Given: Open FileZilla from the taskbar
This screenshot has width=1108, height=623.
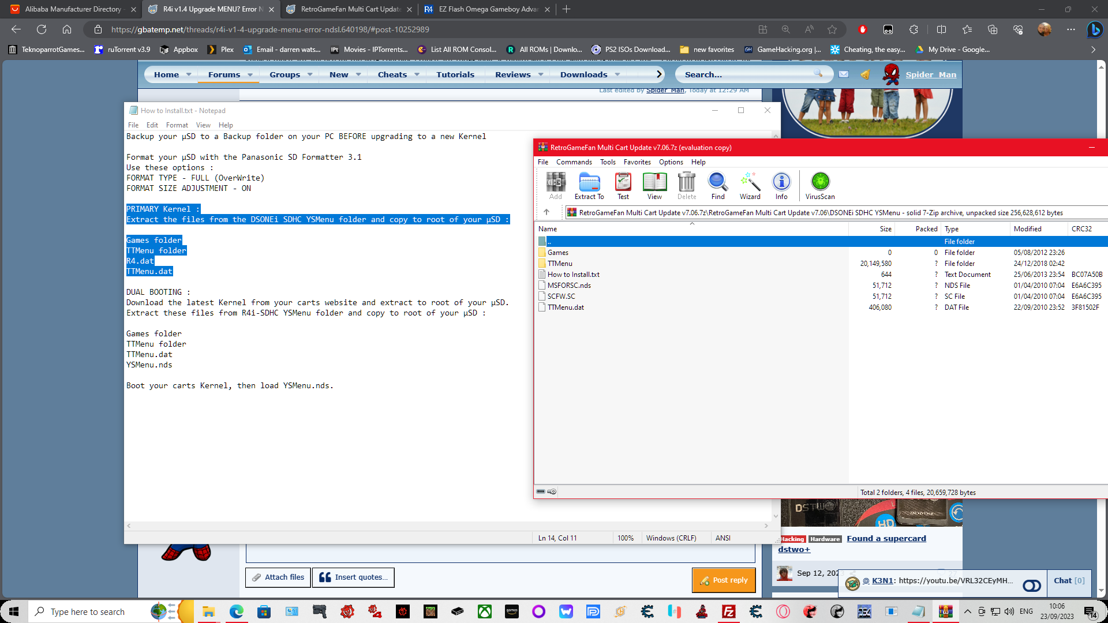Looking at the screenshot, I should pos(729,611).
